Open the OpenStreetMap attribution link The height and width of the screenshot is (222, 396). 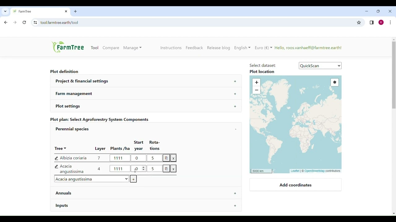tap(314, 171)
